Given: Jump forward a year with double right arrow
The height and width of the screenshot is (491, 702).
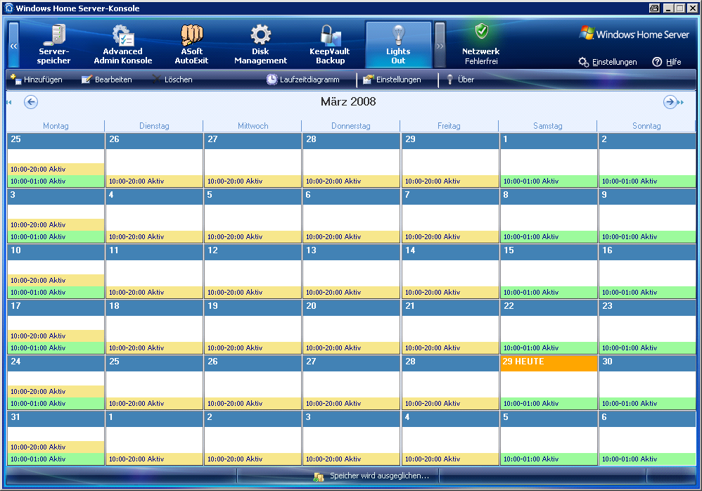Looking at the screenshot, I should 681,103.
